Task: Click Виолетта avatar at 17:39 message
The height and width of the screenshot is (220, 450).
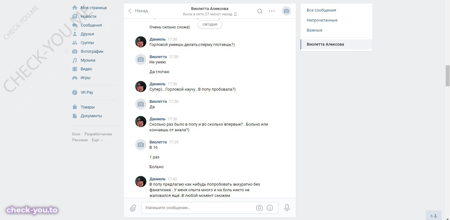Action: coord(141,145)
